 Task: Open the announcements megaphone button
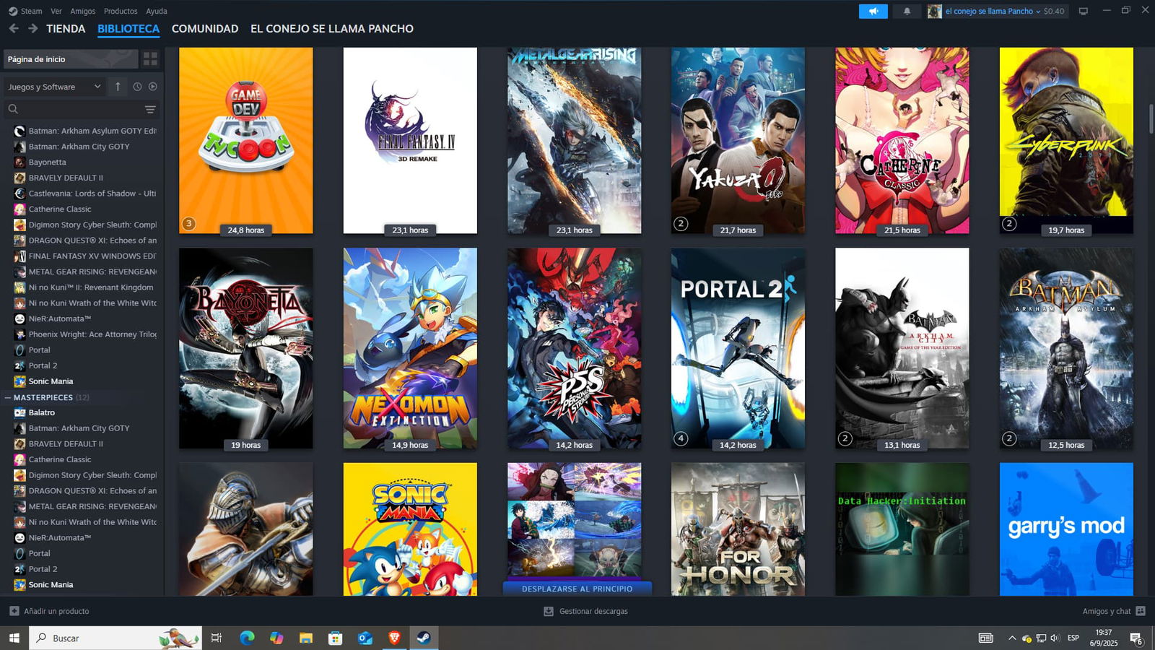[x=873, y=12]
